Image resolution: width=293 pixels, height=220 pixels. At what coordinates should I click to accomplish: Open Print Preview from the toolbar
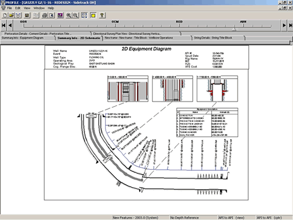[x=51, y=15]
